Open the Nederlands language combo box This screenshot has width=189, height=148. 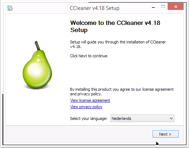click(142, 118)
